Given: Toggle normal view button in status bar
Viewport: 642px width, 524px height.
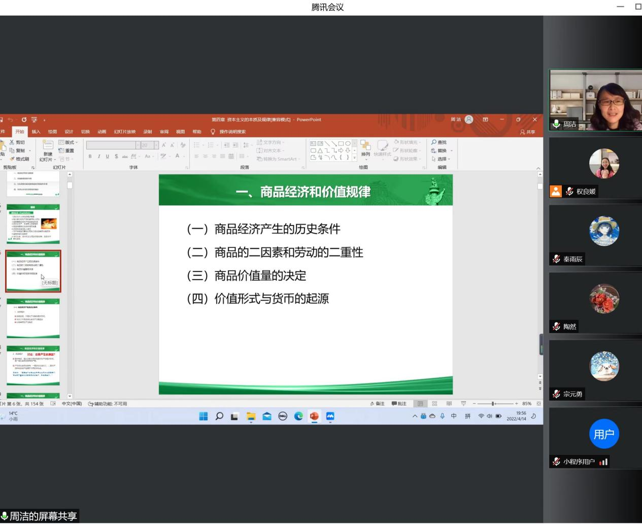Looking at the screenshot, I should (x=420, y=404).
